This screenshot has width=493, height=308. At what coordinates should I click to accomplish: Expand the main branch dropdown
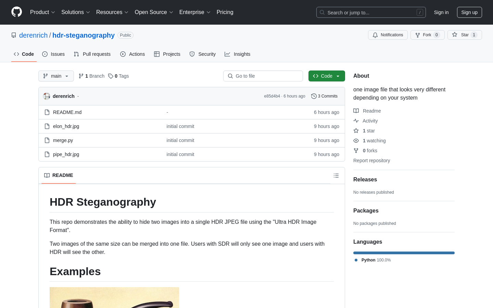(x=56, y=76)
